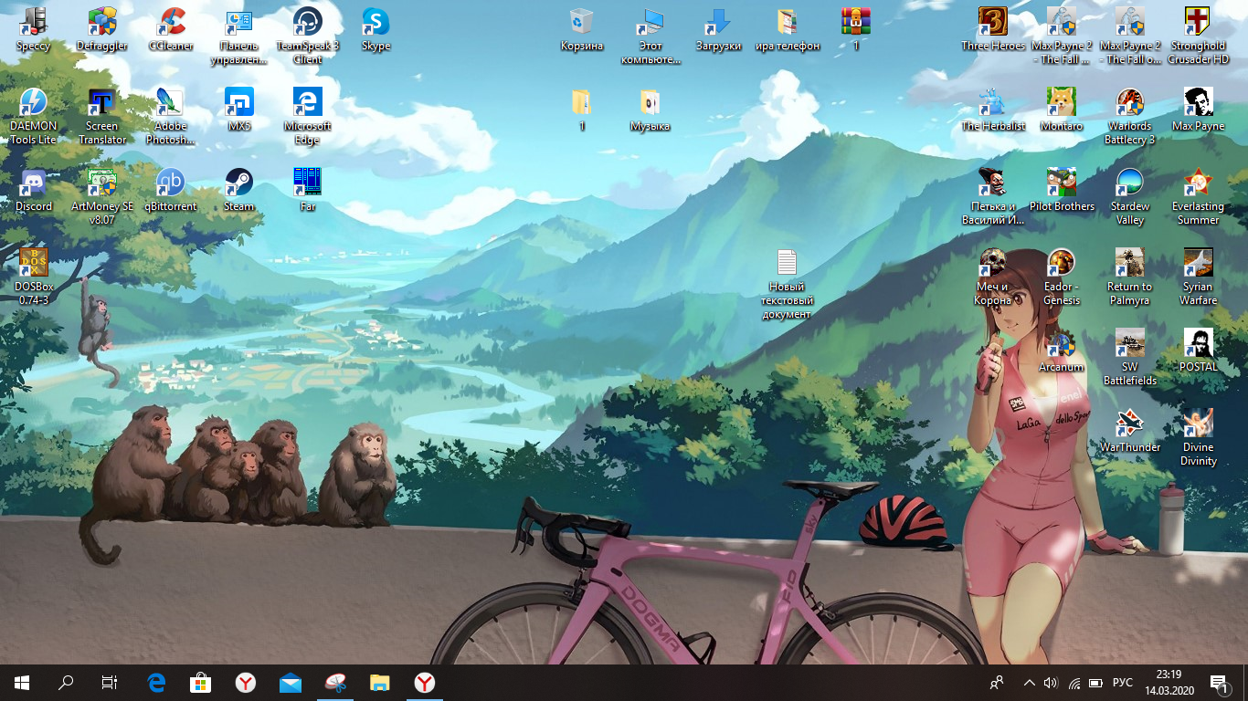Open File Explorer from the taskbar
Screen dimensions: 1248x701
pos(380,683)
